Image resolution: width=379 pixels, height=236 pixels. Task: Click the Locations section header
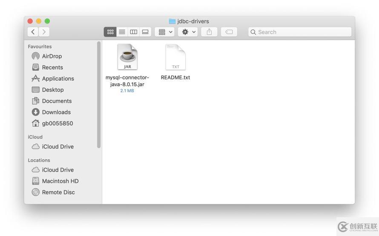39,160
